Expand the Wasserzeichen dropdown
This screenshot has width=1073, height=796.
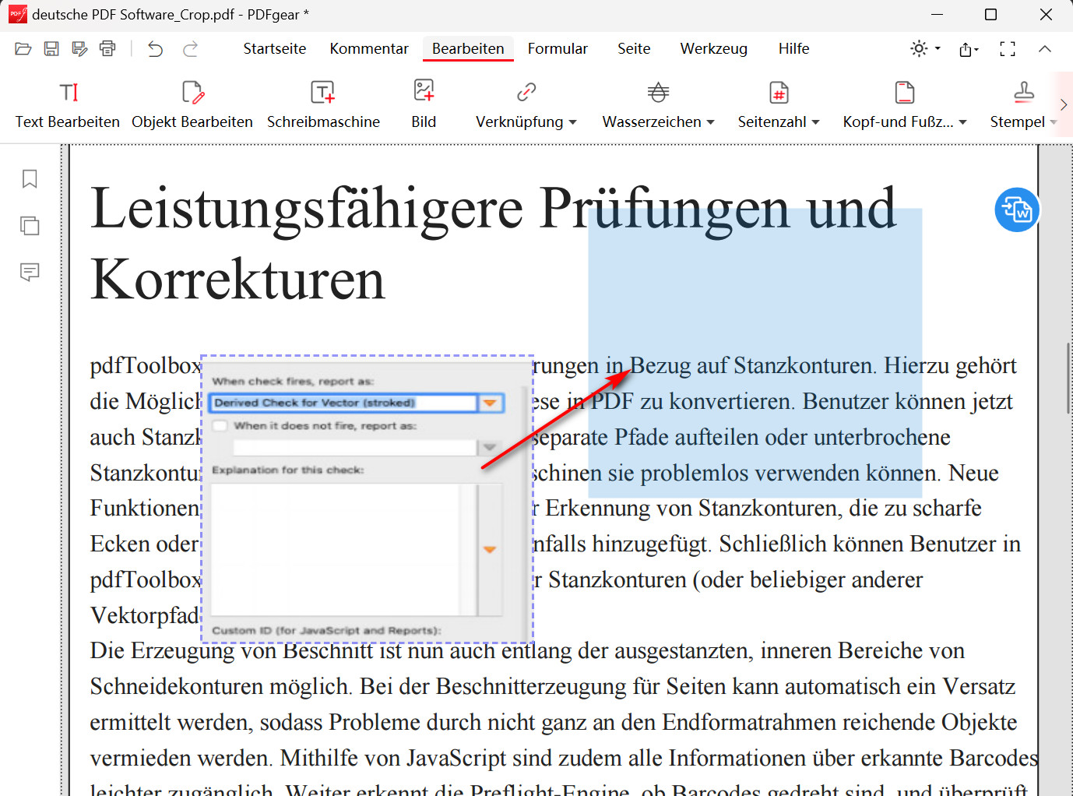[711, 122]
